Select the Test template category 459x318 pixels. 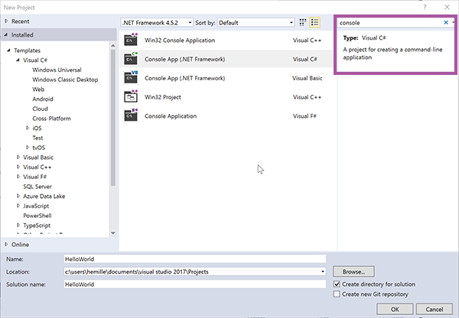tap(37, 138)
